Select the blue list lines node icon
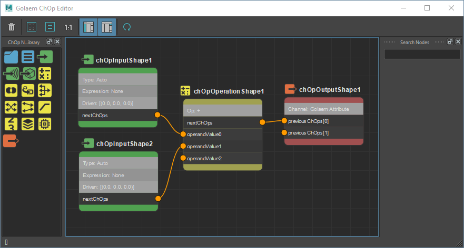 click(x=28, y=57)
